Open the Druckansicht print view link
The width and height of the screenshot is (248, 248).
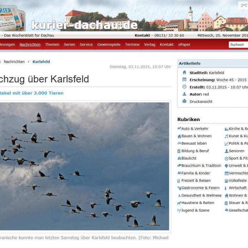(201, 101)
